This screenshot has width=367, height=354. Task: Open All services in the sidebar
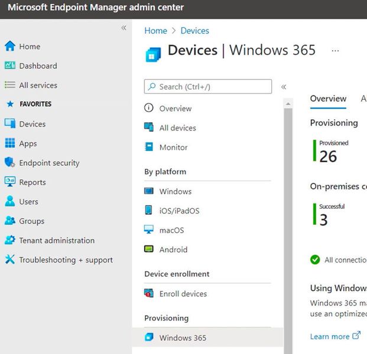tap(38, 86)
